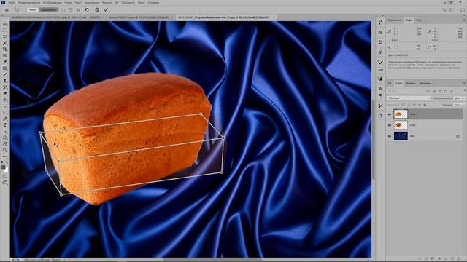467x262 pixels.
Task: Select the Eraser tool
Action: click(x=5, y=94)
